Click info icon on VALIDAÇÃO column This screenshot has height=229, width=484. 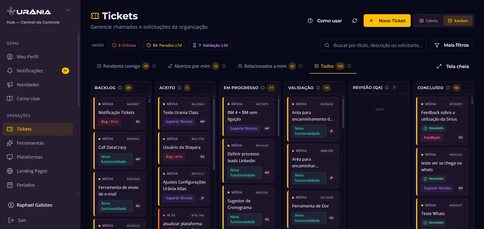pyautogui.click(x=318, y=88)
